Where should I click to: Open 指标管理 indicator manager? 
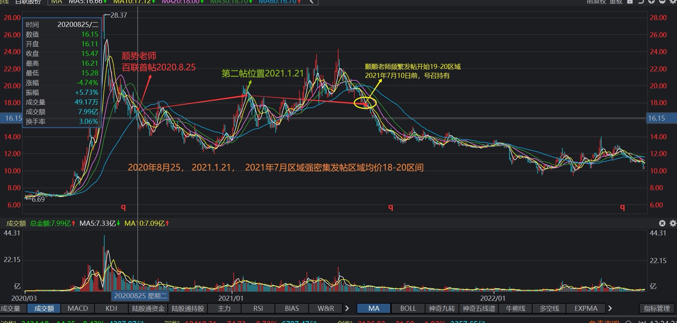pyautogui.click(x=657, y=308)
